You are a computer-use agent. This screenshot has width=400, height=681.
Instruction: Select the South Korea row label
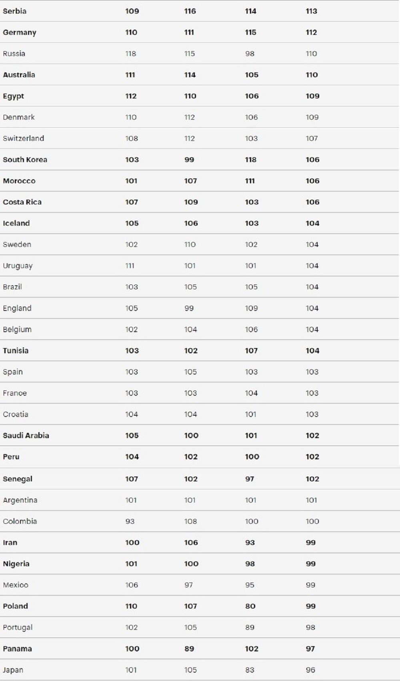pos(25,160)
